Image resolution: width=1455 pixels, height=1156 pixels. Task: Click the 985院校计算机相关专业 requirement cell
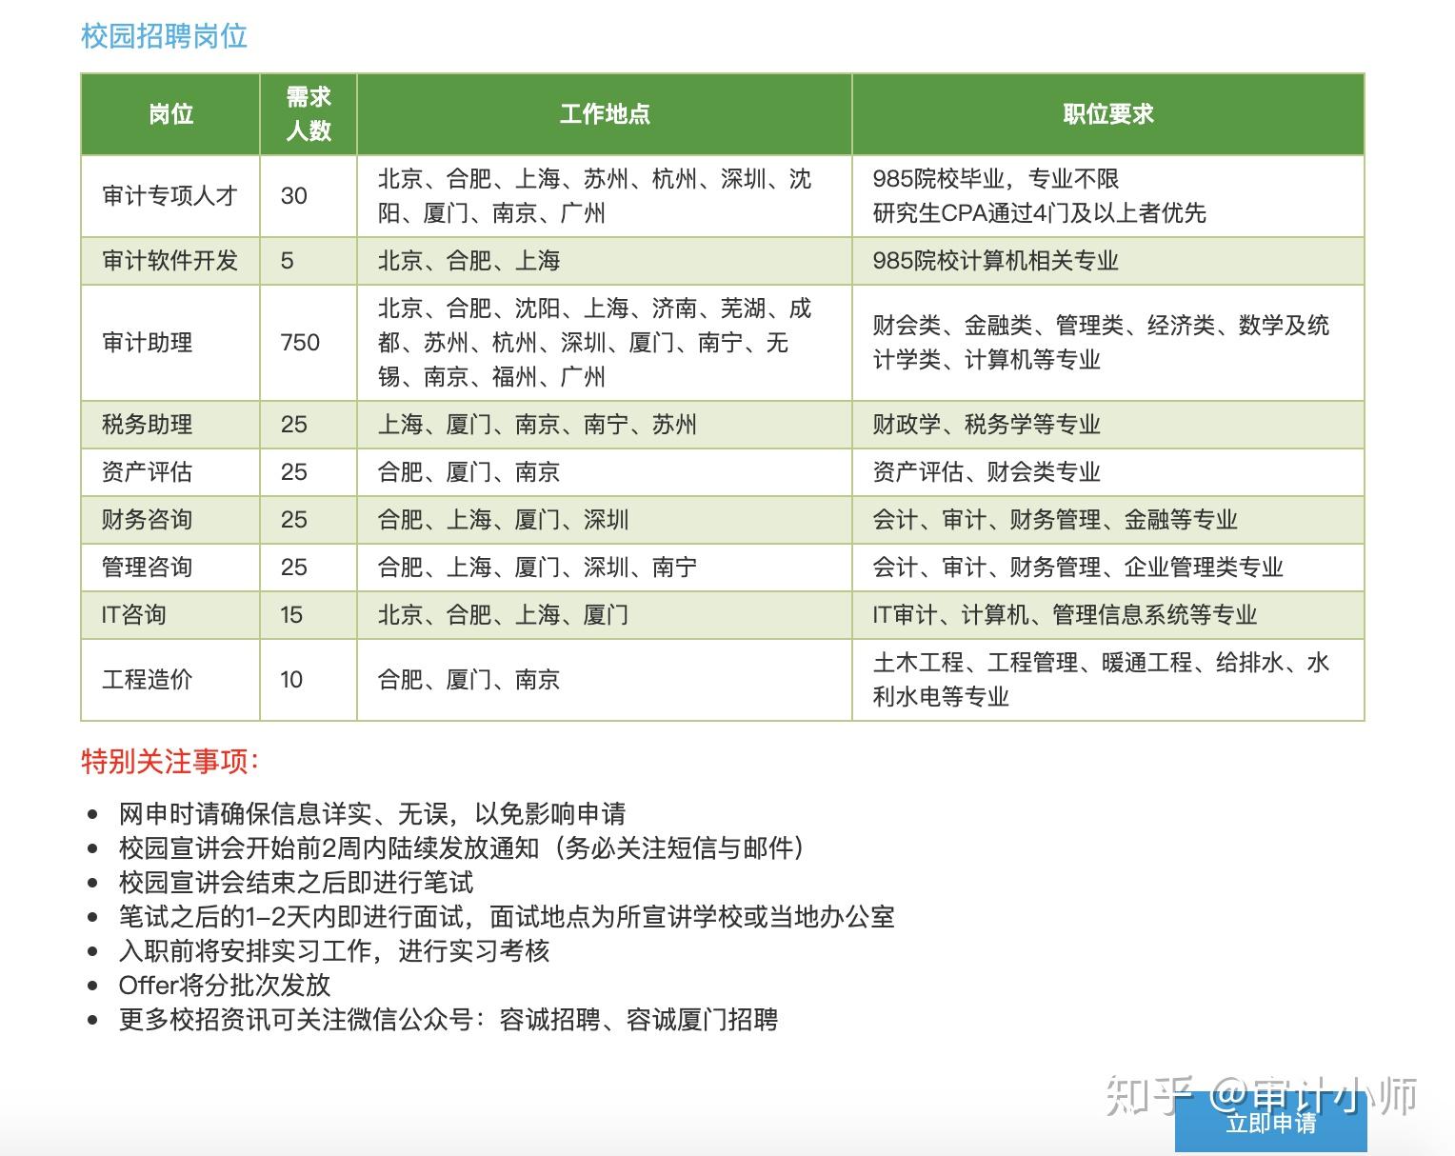point(1108,261)
